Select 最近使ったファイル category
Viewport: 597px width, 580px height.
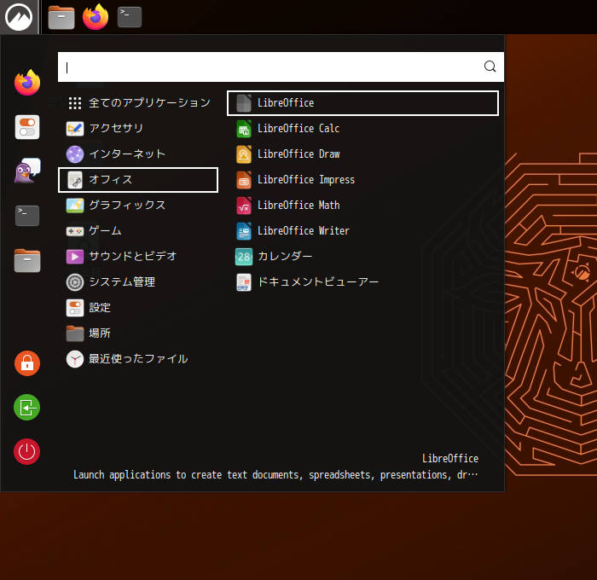(x=138, y=359)
